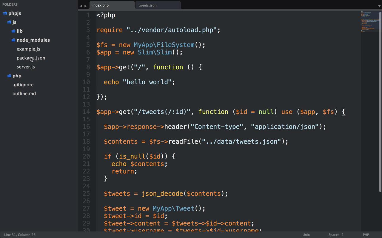Go to next tab with right arrow
This screenshot has height=238, width=382.
pos(86,6)
